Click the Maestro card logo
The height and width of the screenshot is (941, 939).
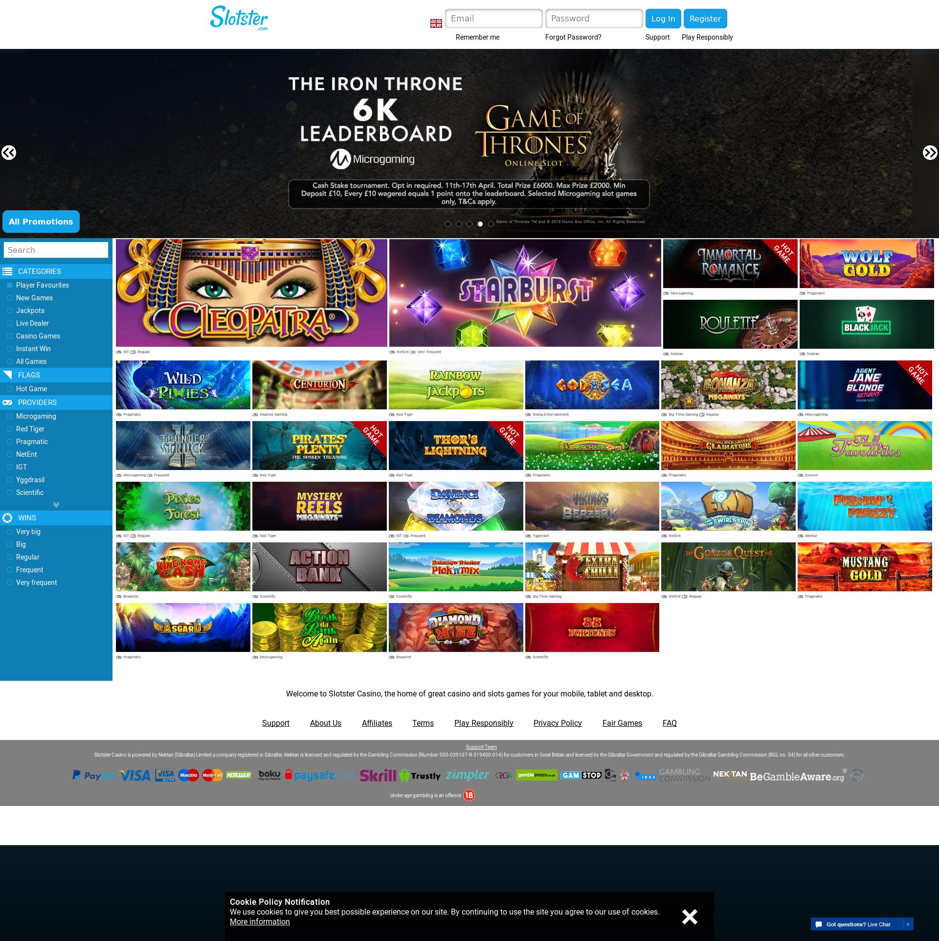(x=188, y=775)
